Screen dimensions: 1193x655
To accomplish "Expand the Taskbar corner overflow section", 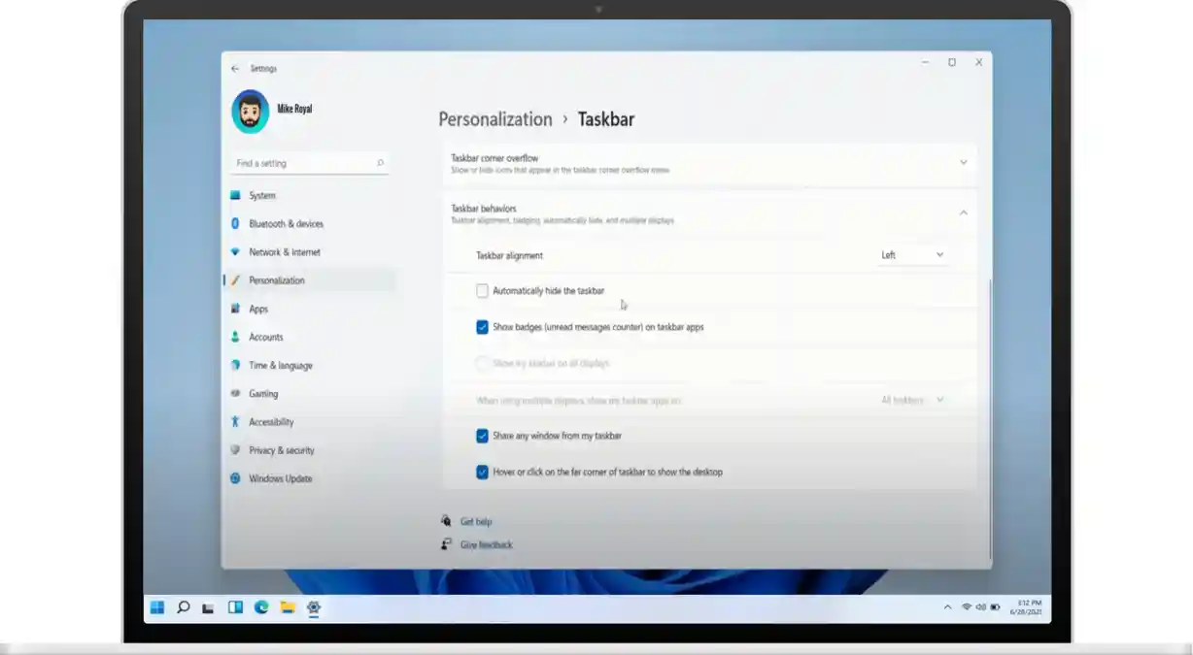I will [x=963, y=162].
